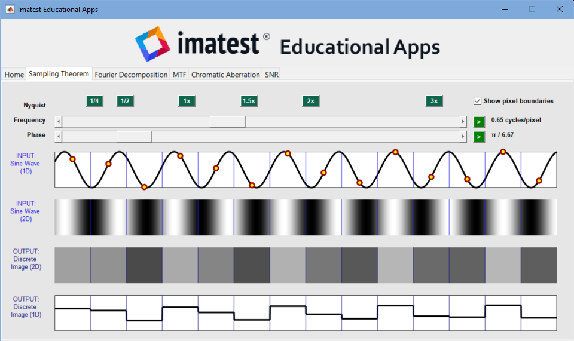Click the MATLAB icon in title bar
This screenshot has height=341, width=574.
(x=10, y=9)
